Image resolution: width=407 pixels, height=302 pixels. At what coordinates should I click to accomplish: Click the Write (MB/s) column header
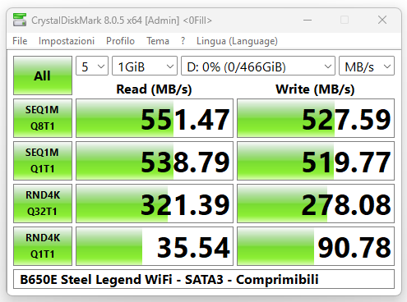coord(315,89)
